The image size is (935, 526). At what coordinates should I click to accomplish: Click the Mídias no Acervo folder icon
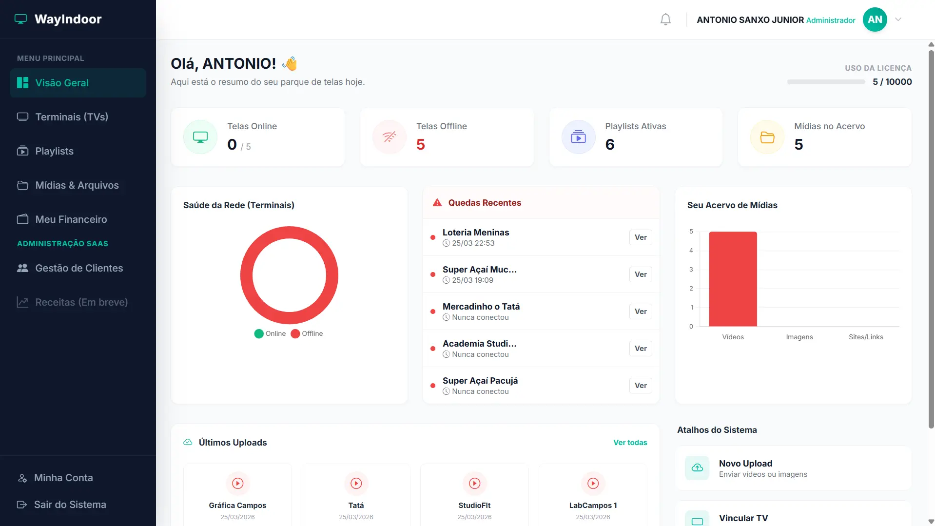(767, 137)
